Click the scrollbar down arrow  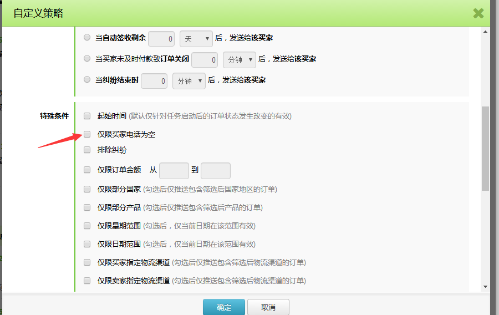coord(485,287)
